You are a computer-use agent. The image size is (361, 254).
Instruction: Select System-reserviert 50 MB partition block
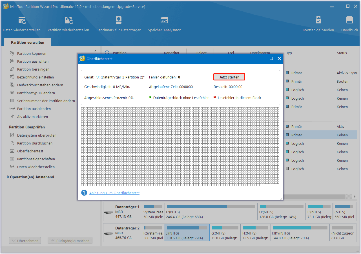[x=153, y=212]
